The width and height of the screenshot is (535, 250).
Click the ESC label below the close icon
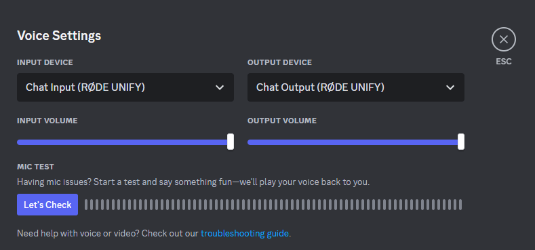click(x=504, y=62)
